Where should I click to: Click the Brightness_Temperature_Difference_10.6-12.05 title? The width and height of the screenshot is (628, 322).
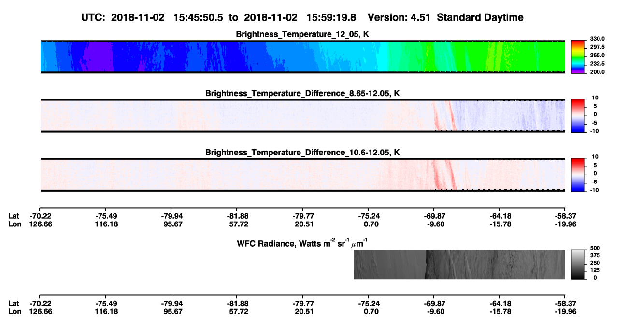(302, 153)
